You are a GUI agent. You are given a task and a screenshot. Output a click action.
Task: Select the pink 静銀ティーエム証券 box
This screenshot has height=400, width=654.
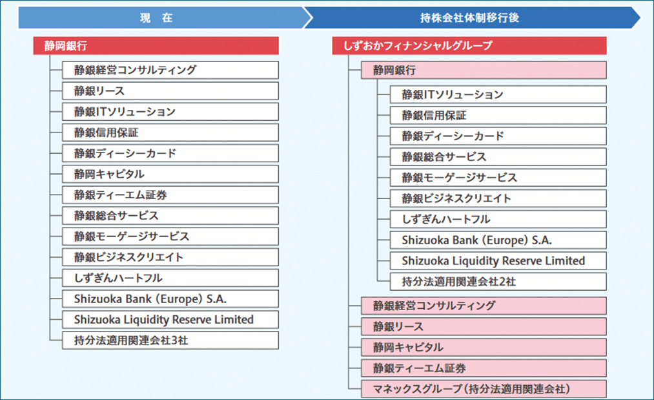484,368
